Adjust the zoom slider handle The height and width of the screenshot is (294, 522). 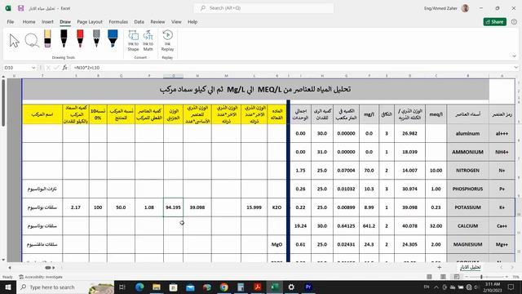click(481, 277)
